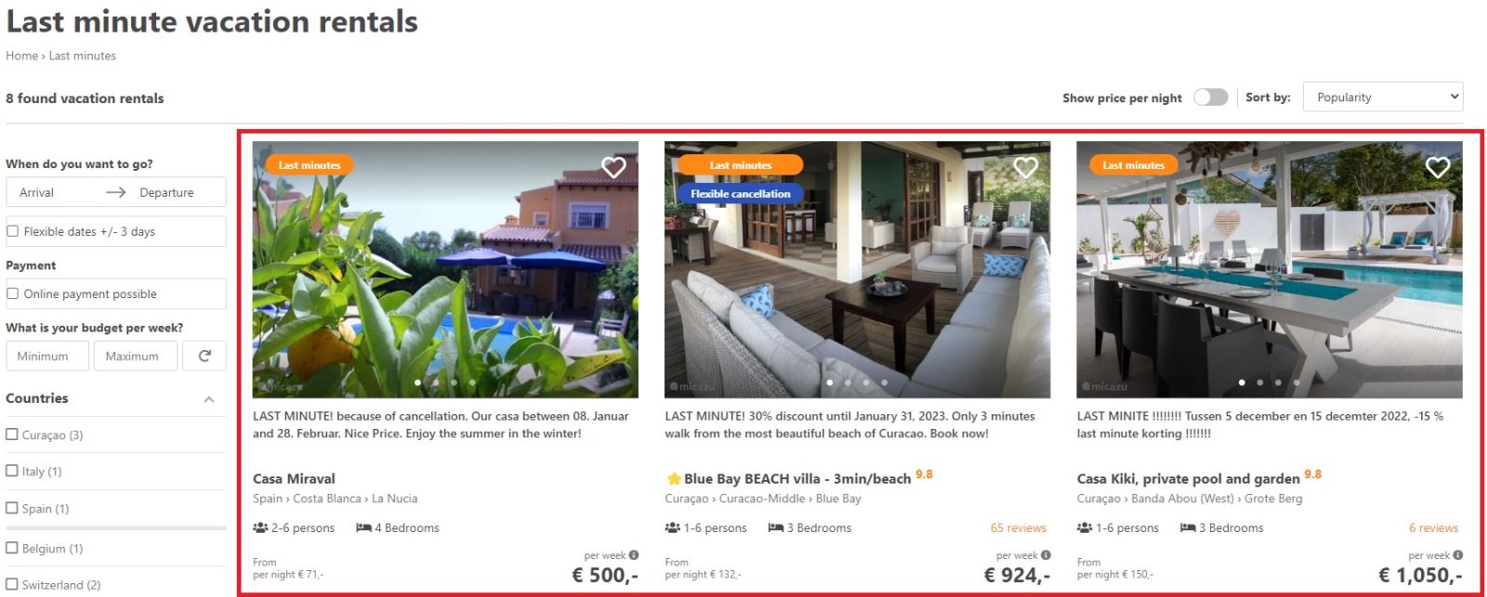The image size is (1487, 597).
Task: Click info icon beside Casa Miraval per week
Action: point(634,555)
